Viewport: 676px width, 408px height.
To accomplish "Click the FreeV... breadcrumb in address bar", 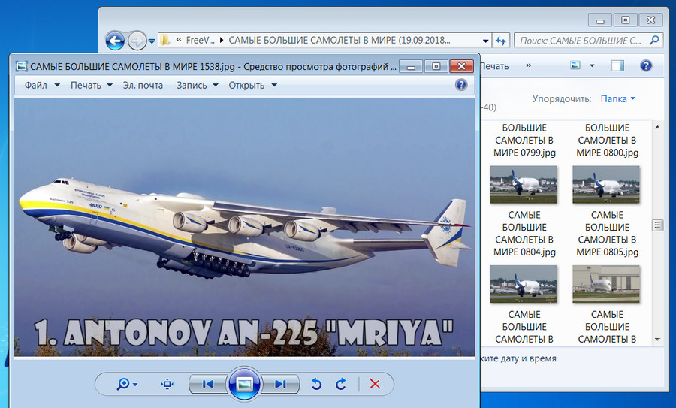I will click(x=200, y=41).
